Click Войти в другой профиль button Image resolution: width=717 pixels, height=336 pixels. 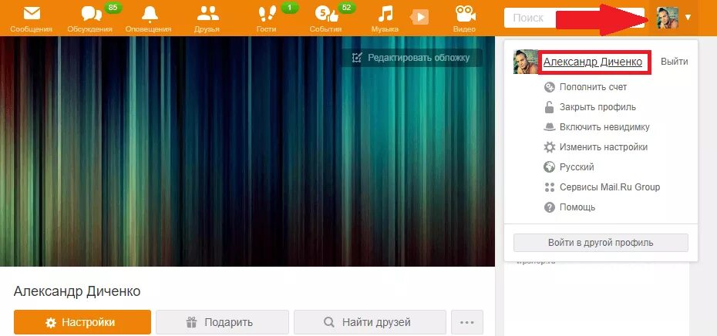(601, 243)
